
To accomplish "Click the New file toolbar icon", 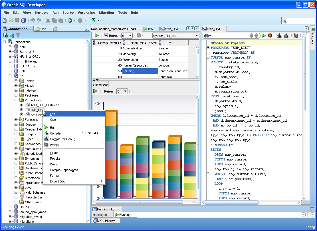I will click(x=5, y=21).
